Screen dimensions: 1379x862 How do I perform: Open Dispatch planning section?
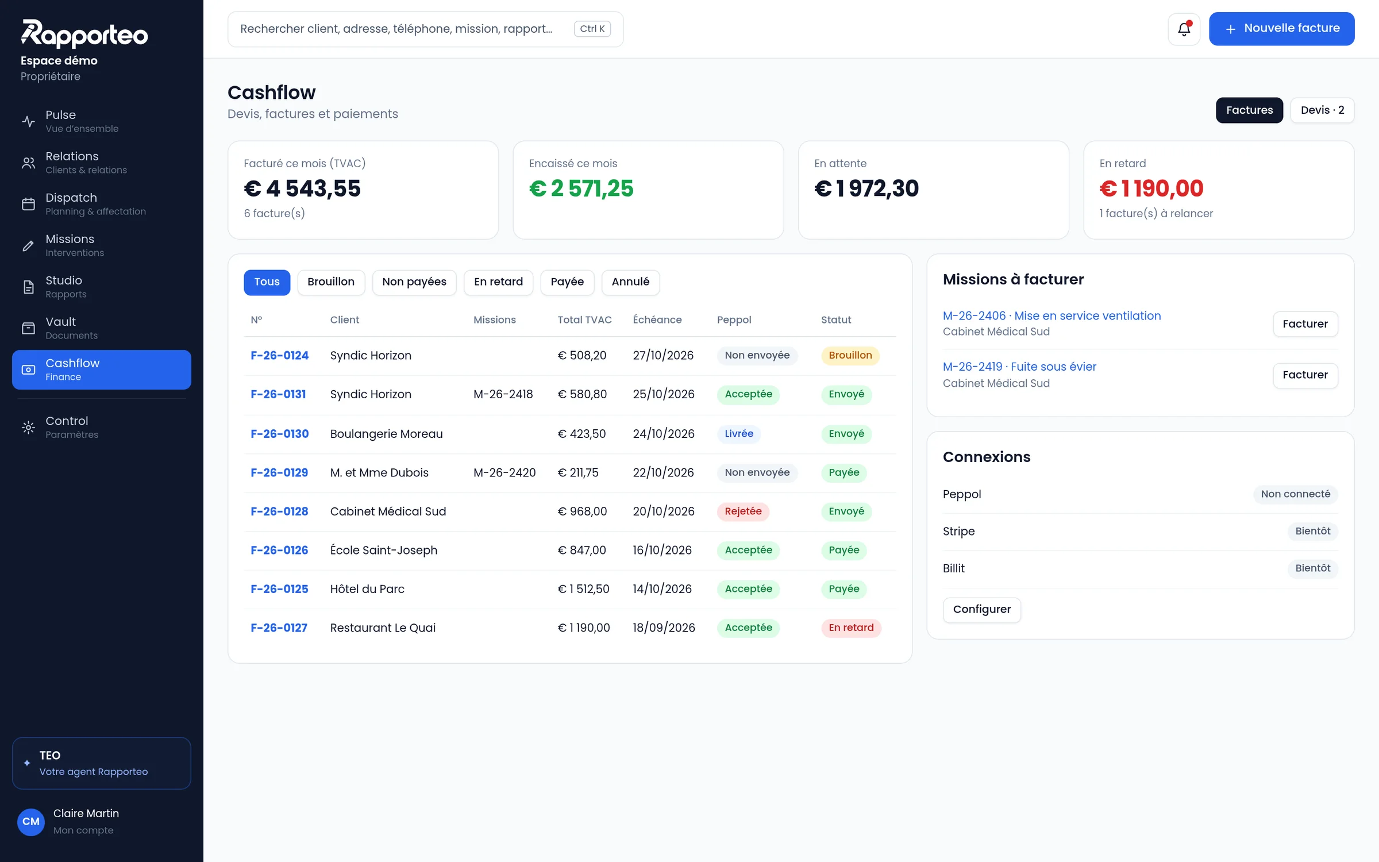102,204
